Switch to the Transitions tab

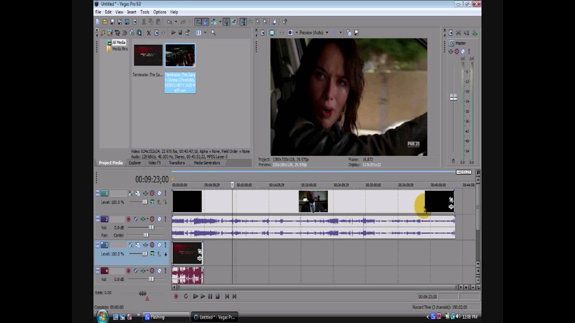point(177,163)
